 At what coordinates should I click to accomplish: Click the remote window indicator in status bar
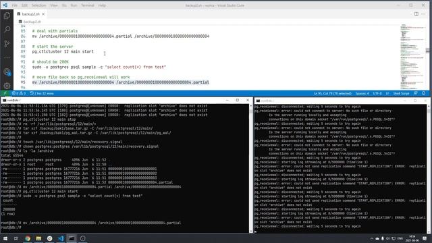5,93
